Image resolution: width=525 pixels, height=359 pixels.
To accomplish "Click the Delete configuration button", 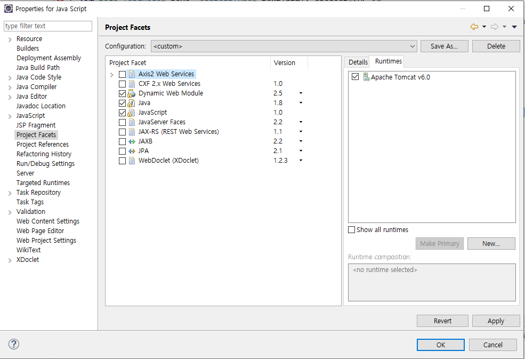I will coord(496,46).
